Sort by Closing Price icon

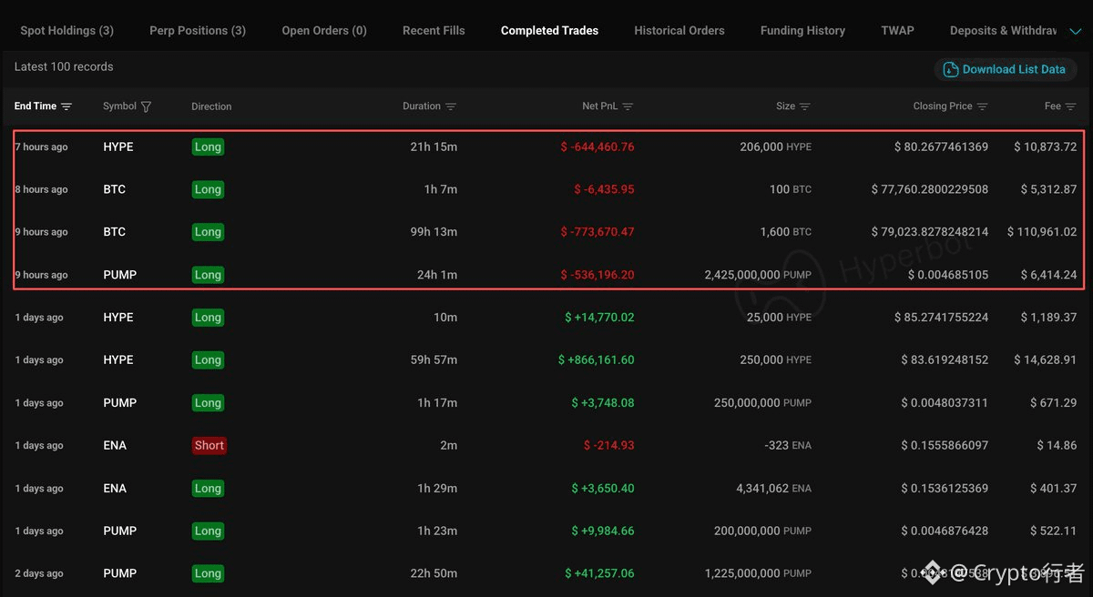(x=982, y=106)
